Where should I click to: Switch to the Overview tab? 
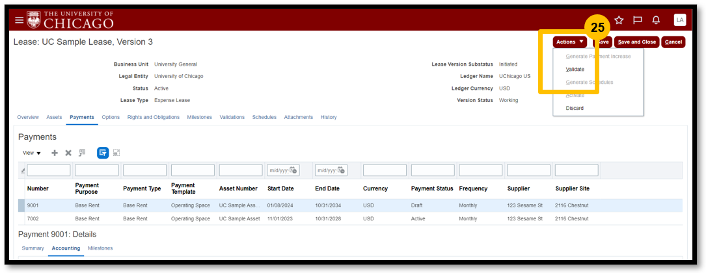tap(28, 117)
